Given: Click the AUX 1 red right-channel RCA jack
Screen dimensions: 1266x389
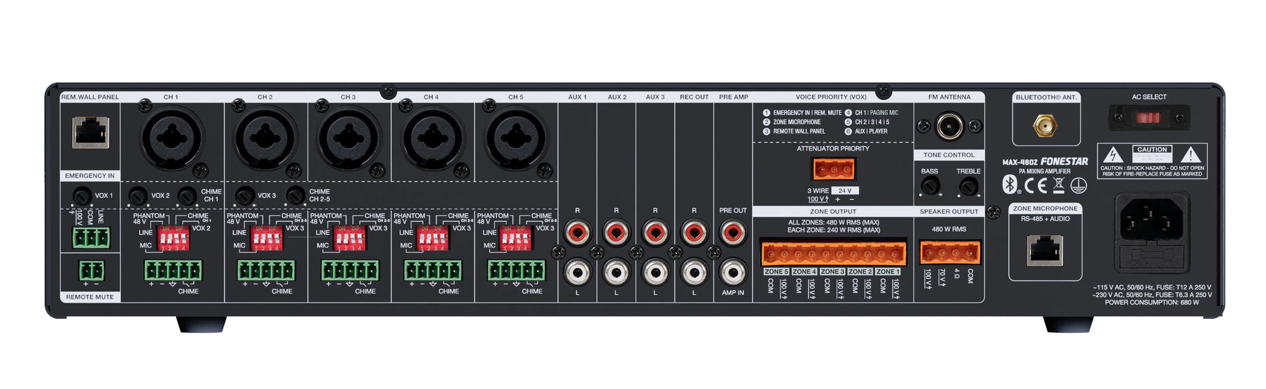Looking at the screenshot, I should click(x=577, y=232).
